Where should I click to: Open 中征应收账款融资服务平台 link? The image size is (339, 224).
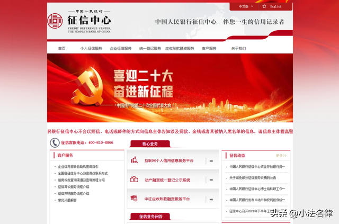click(x=167, y=199)
